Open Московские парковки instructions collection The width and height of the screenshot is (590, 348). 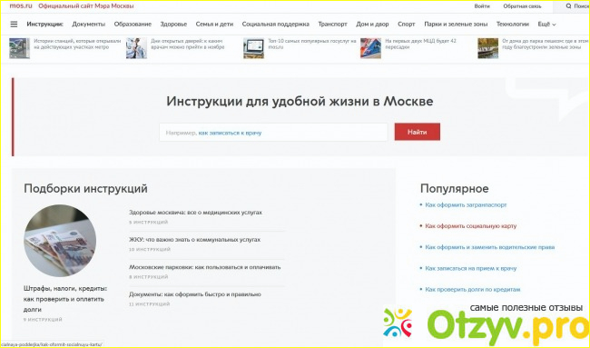(205, 267)
